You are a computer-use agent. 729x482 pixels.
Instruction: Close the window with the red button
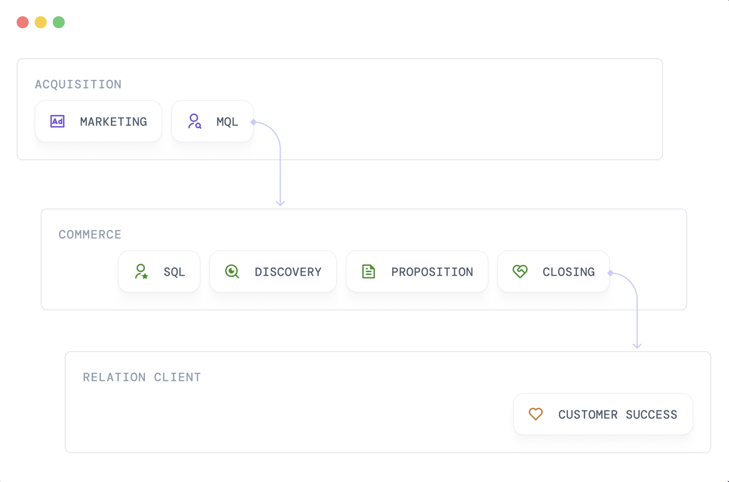(22, 22)
